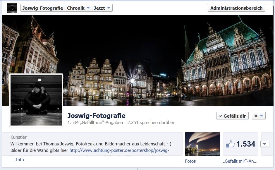Open the Fotos thumbnail
The width and height of the screenshot is (275, 170).
point(202,144)
